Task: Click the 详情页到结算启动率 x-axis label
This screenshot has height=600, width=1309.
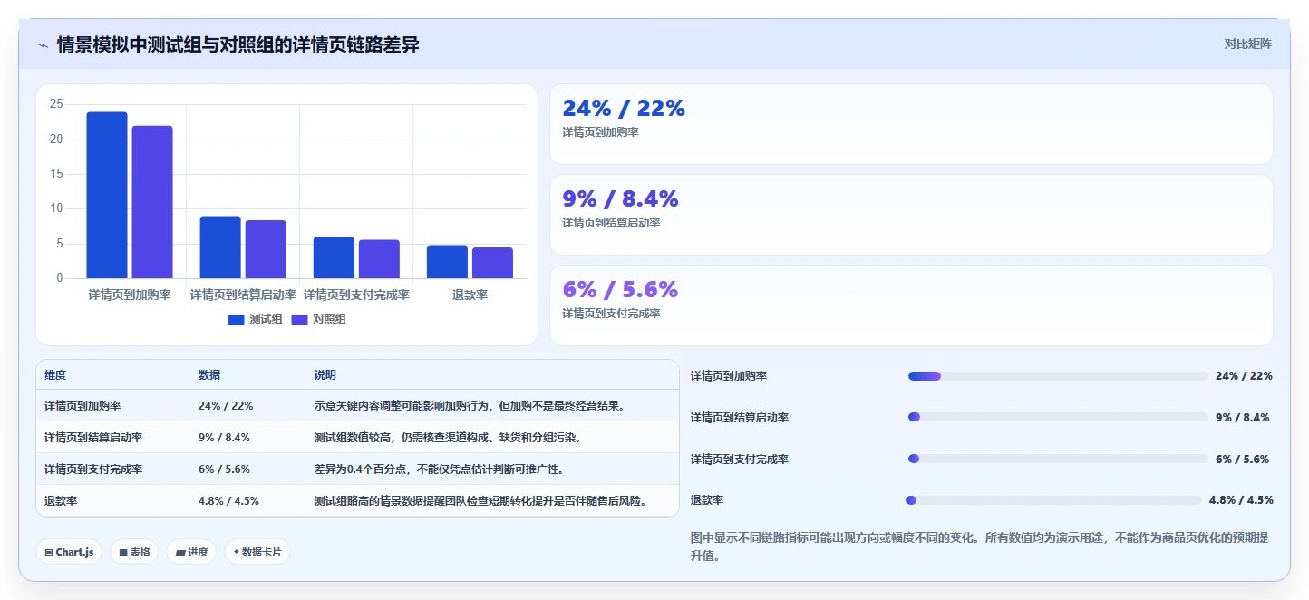Action: pyautogui.click(x=243, y=295)
